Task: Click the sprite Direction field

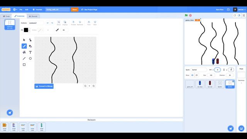Action: [x=230, y=75]
